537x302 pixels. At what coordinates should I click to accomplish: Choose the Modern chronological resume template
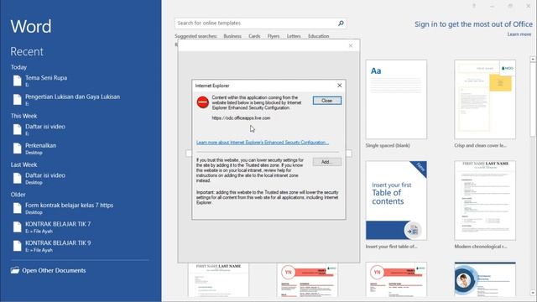pos(485,200)
